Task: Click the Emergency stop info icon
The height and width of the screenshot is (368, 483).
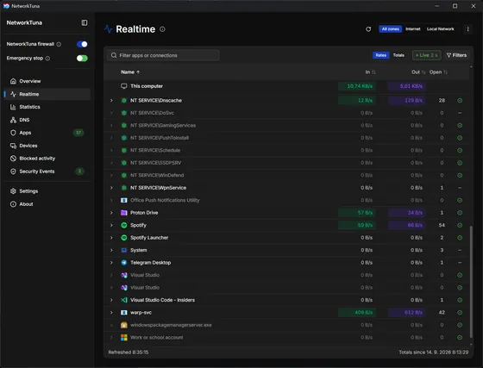Action: [47, 59]
